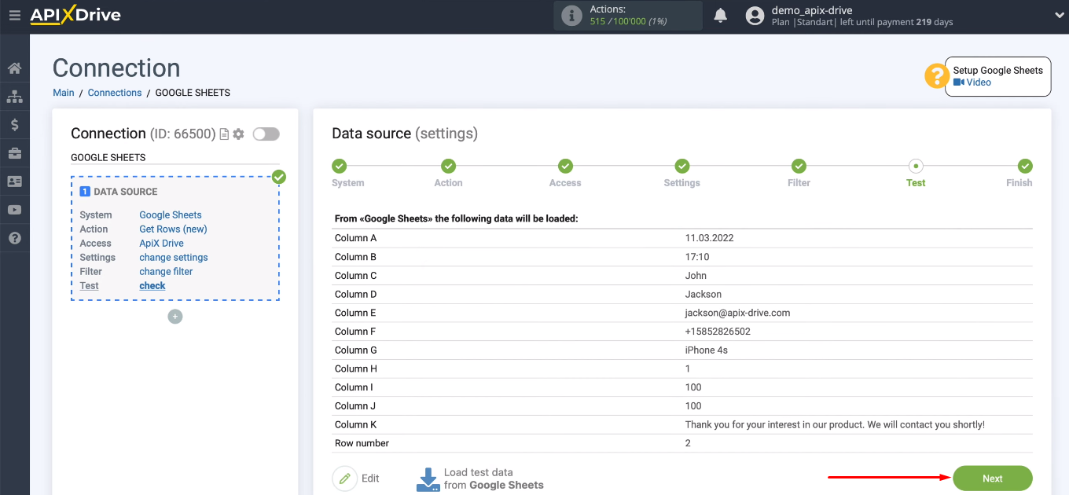Load test data from Google Sheets

tap(479, 478)
